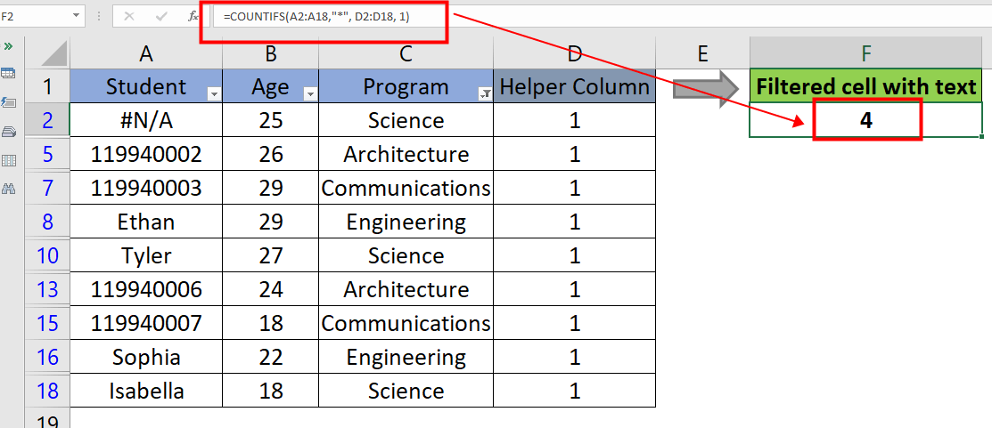Select cell F2 showing result 4
This screenshot has width=992, height=428.
click(865, 120)
